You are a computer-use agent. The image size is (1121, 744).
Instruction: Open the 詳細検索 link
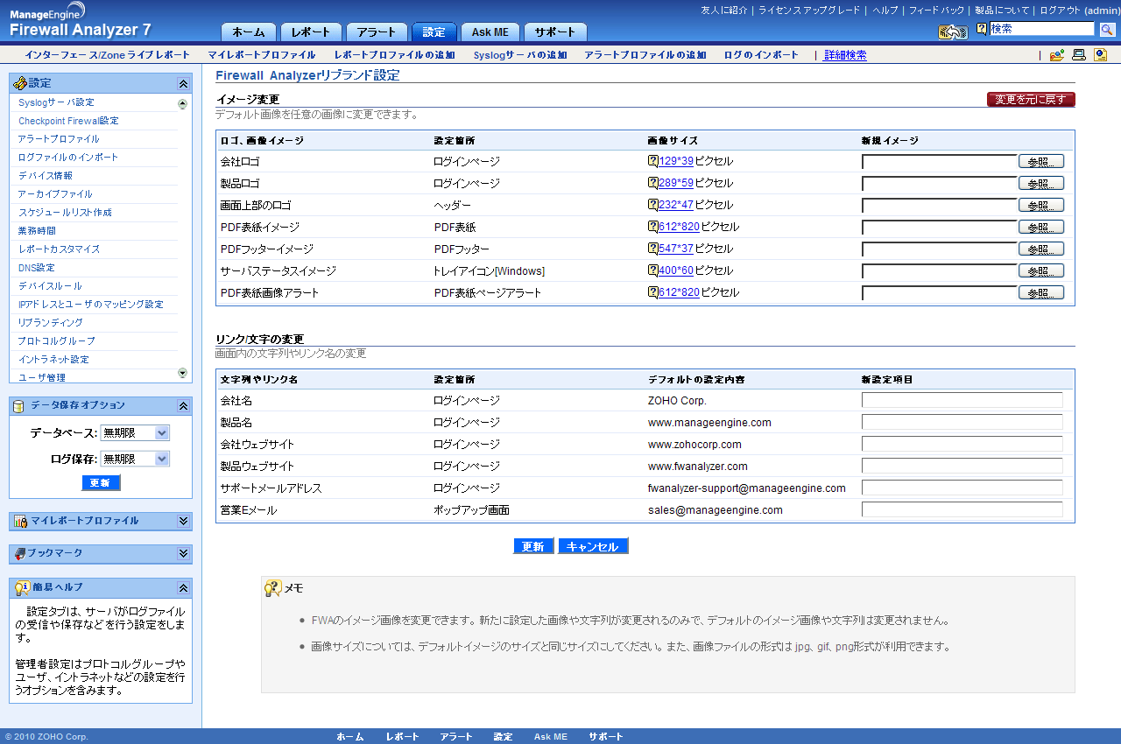tap(845, 55)
